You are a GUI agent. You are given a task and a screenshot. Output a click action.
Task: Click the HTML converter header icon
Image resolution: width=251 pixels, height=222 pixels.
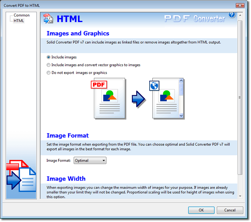point(49,19)
